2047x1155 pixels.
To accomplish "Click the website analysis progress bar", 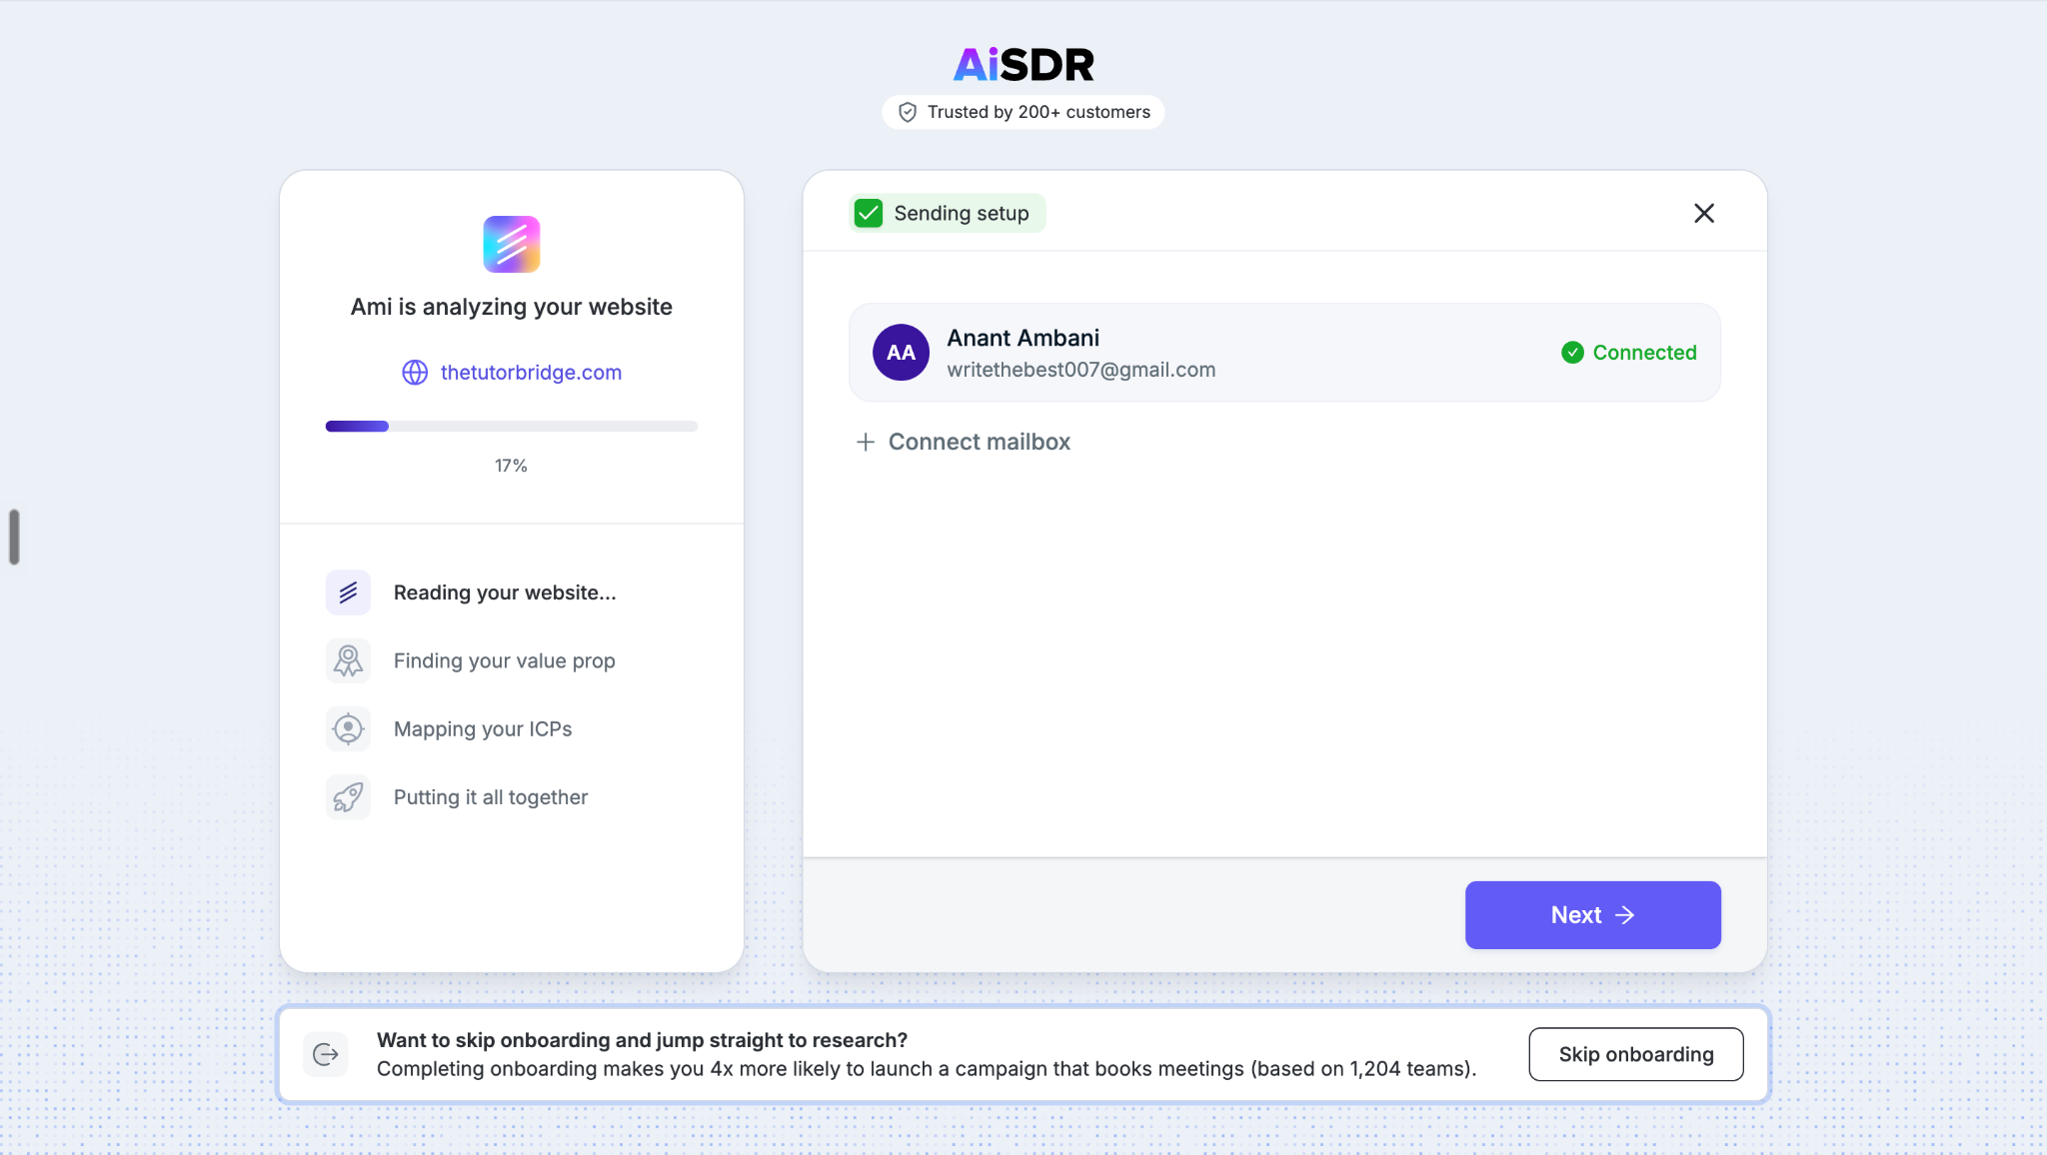I will click(x=512, y=427).
